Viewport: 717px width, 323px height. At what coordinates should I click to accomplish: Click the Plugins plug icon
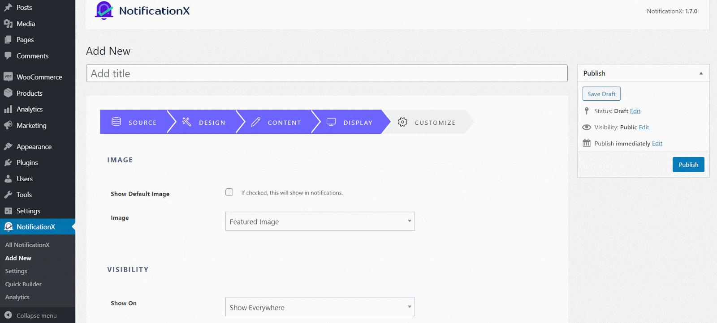click(8, 162)
